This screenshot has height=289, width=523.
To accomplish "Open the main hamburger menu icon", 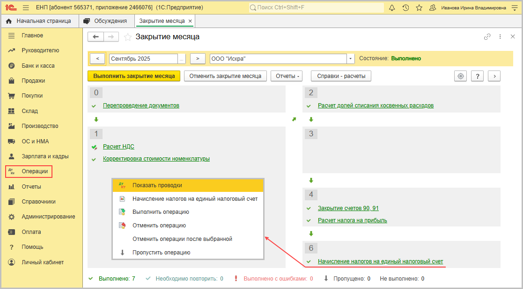I will pos(25,8).
